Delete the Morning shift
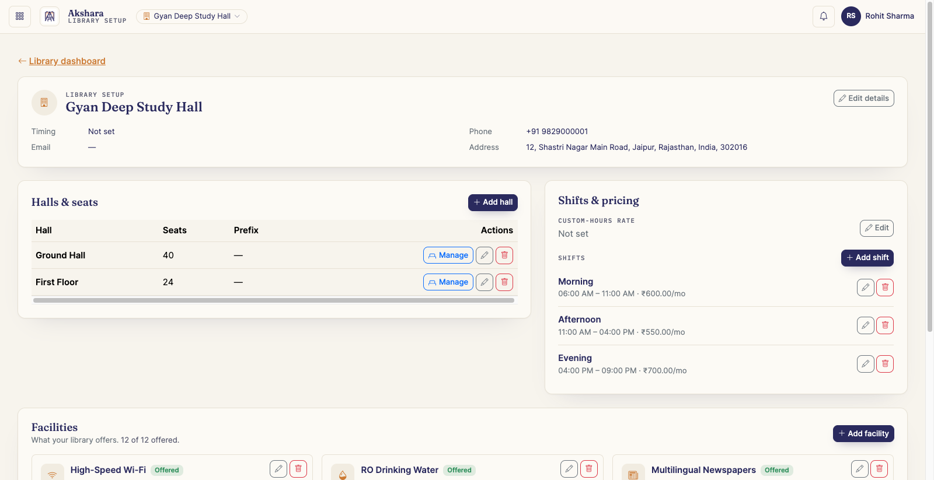 point(885,288)
